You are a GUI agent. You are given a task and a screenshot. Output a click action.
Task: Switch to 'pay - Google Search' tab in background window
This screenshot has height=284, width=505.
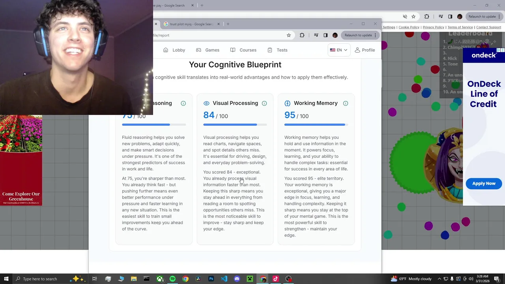172,6
